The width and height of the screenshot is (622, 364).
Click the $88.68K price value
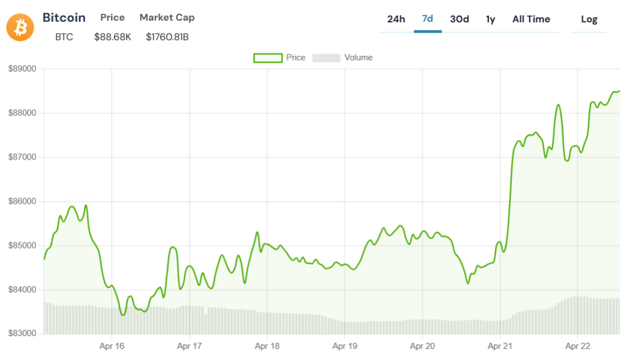click(112, 37)
